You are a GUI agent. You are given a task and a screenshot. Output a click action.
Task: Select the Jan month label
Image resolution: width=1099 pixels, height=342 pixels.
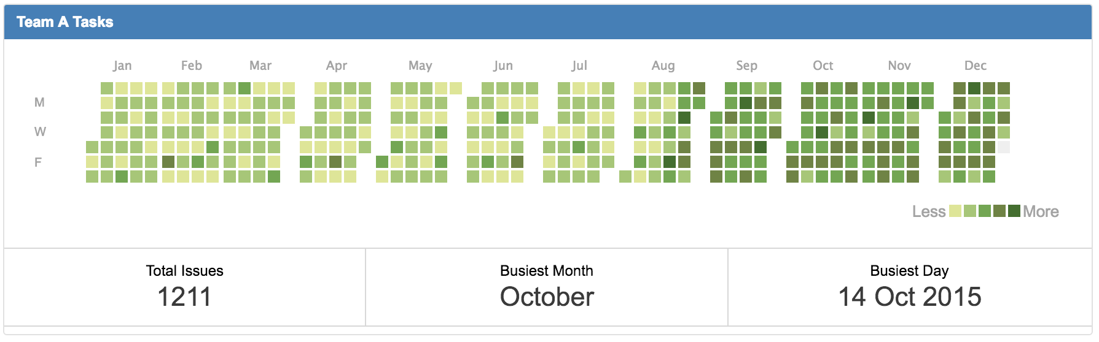[122, 66]
